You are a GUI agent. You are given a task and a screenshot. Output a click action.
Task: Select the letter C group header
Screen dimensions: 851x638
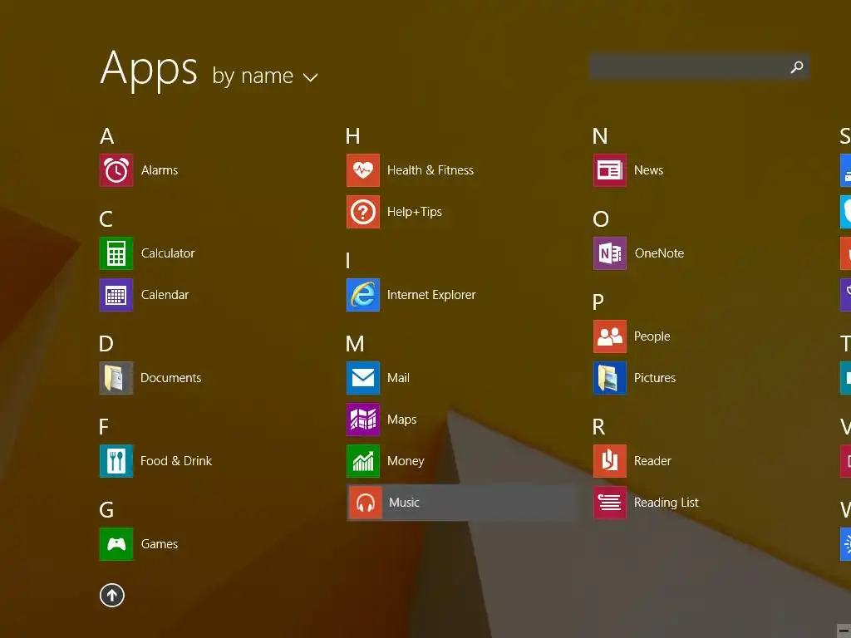click(106, 219)
